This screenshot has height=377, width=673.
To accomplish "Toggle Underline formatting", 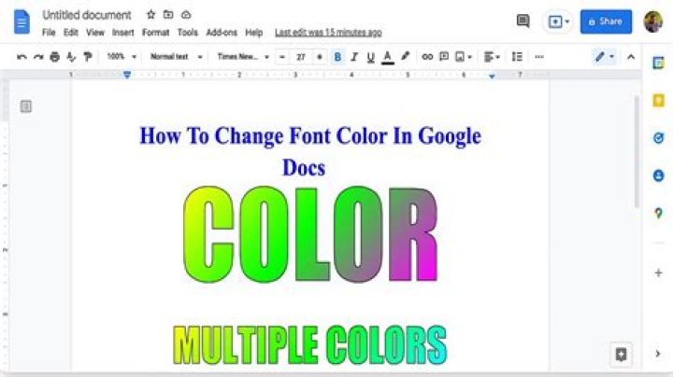I will [x=370, y=57].
